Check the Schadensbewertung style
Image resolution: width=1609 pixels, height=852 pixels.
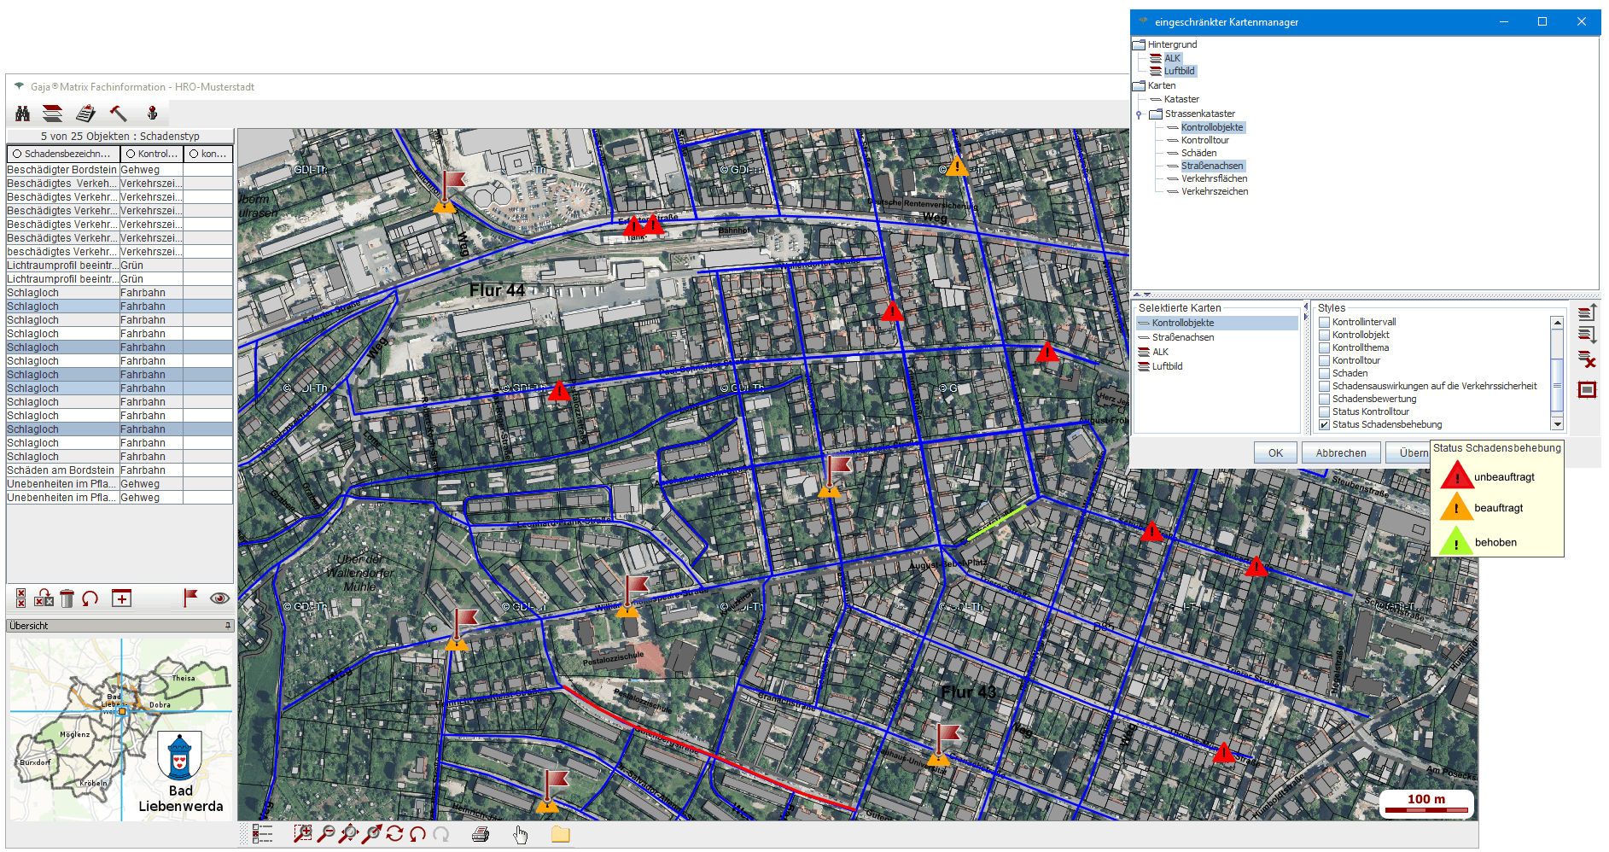click(x=1324, y=399)
